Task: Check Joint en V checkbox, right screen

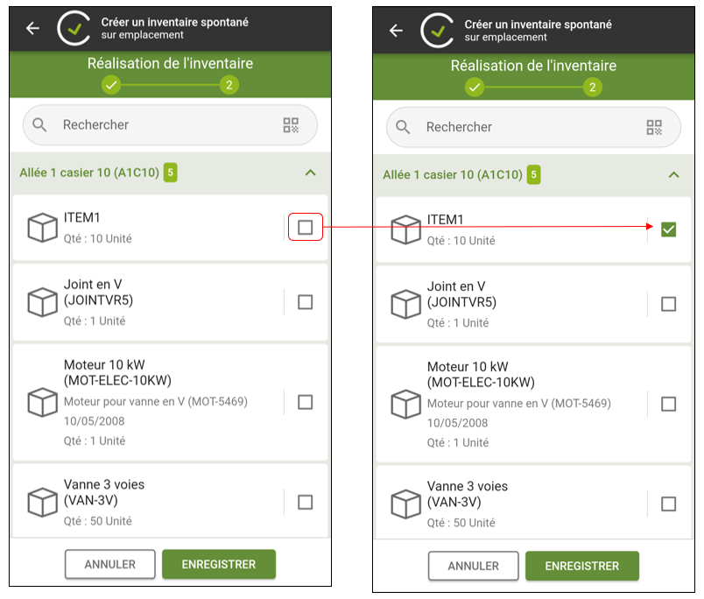Action: tap(668, 305)
